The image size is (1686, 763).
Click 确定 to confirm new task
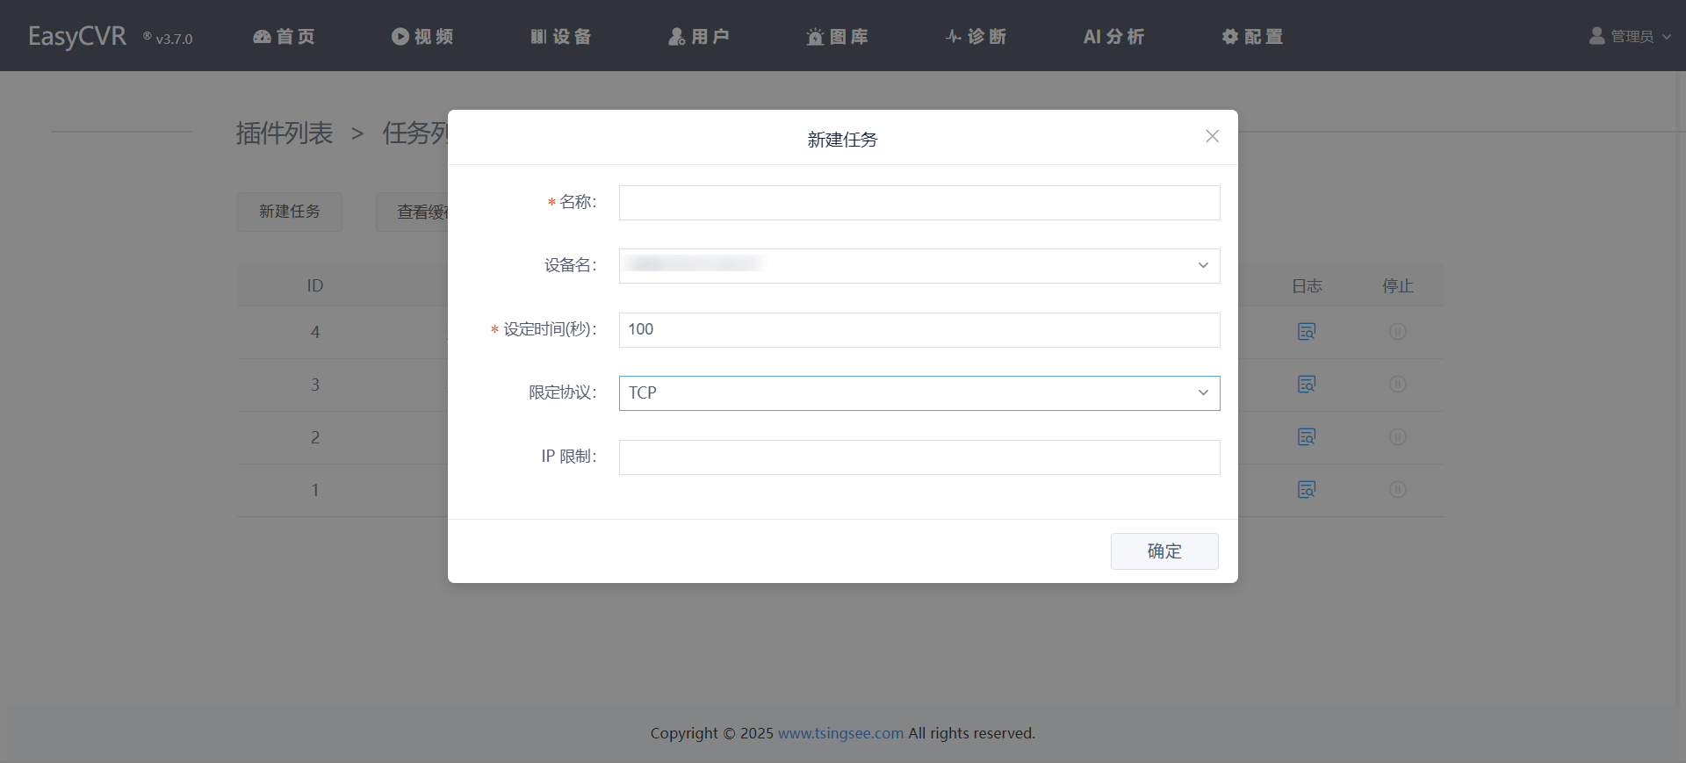click(1164, 551)
